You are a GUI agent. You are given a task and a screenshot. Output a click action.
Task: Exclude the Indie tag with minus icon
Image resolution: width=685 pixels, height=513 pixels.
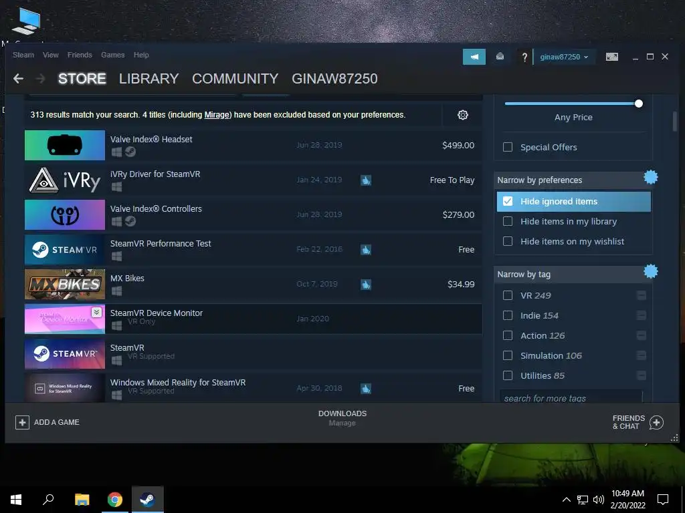(x=642, y=315)
